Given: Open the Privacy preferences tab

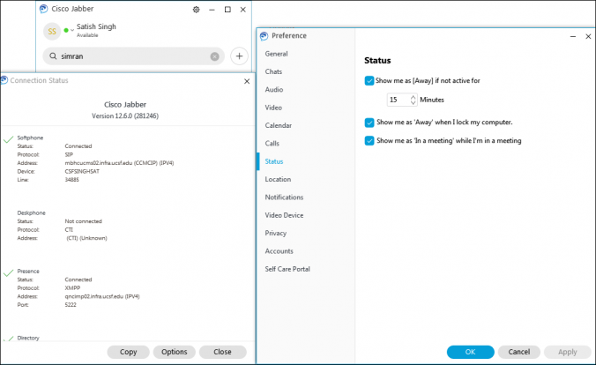Looking at the screenshot, I should pyautogui.click(x=276, y=233).
